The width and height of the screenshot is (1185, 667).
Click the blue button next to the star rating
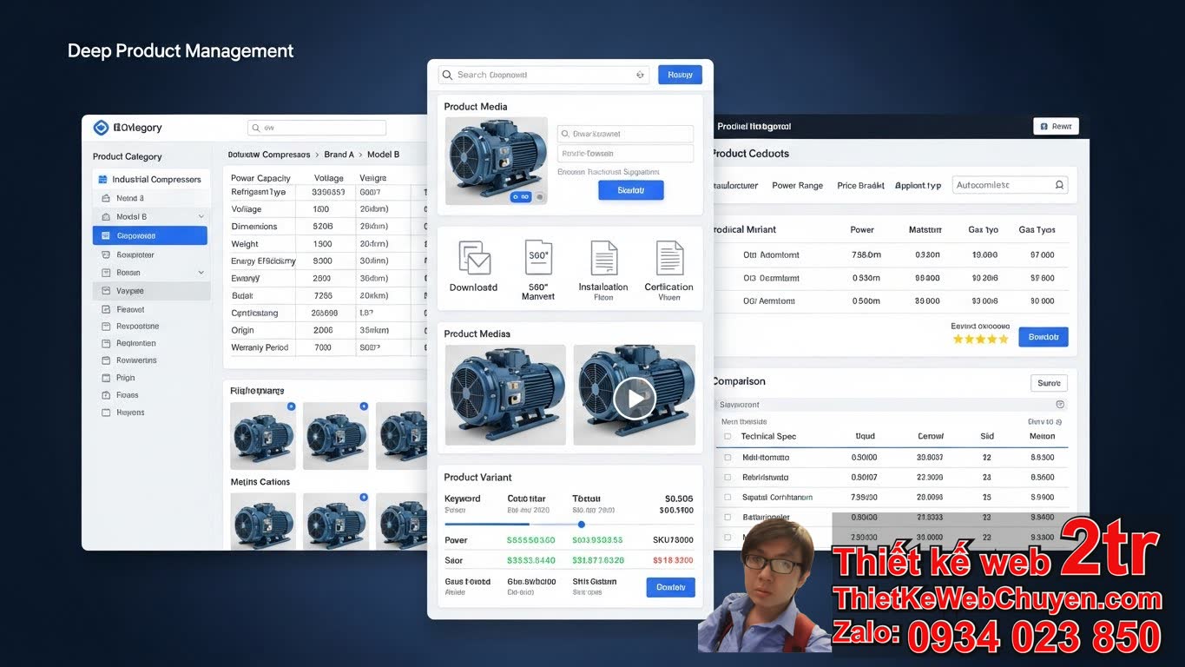(1043, 337)
